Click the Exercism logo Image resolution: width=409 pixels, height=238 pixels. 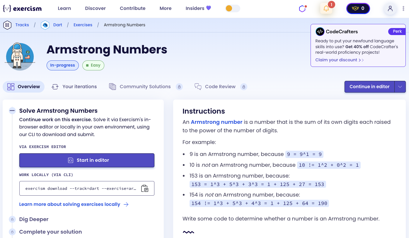click(22, 8)
